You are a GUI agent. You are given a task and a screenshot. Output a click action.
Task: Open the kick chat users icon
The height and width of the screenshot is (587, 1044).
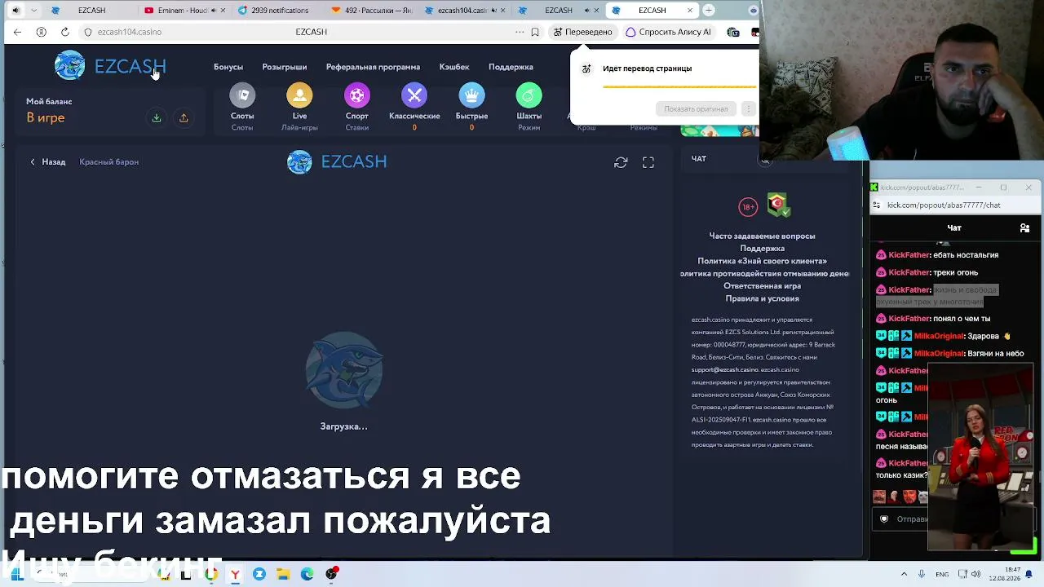coord(1024,228)
